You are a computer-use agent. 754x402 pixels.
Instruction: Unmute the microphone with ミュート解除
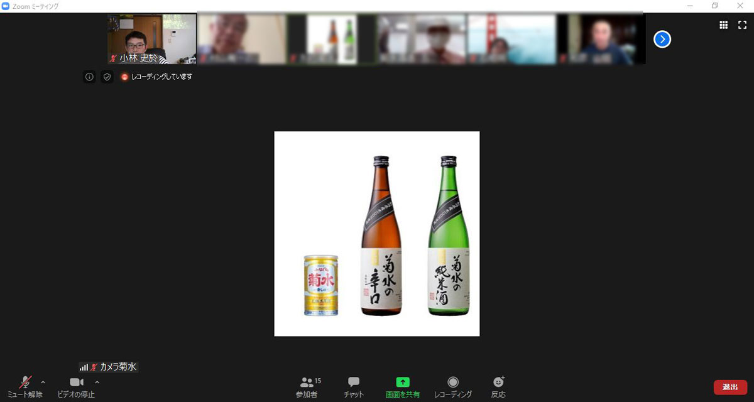tap(25, 387)
